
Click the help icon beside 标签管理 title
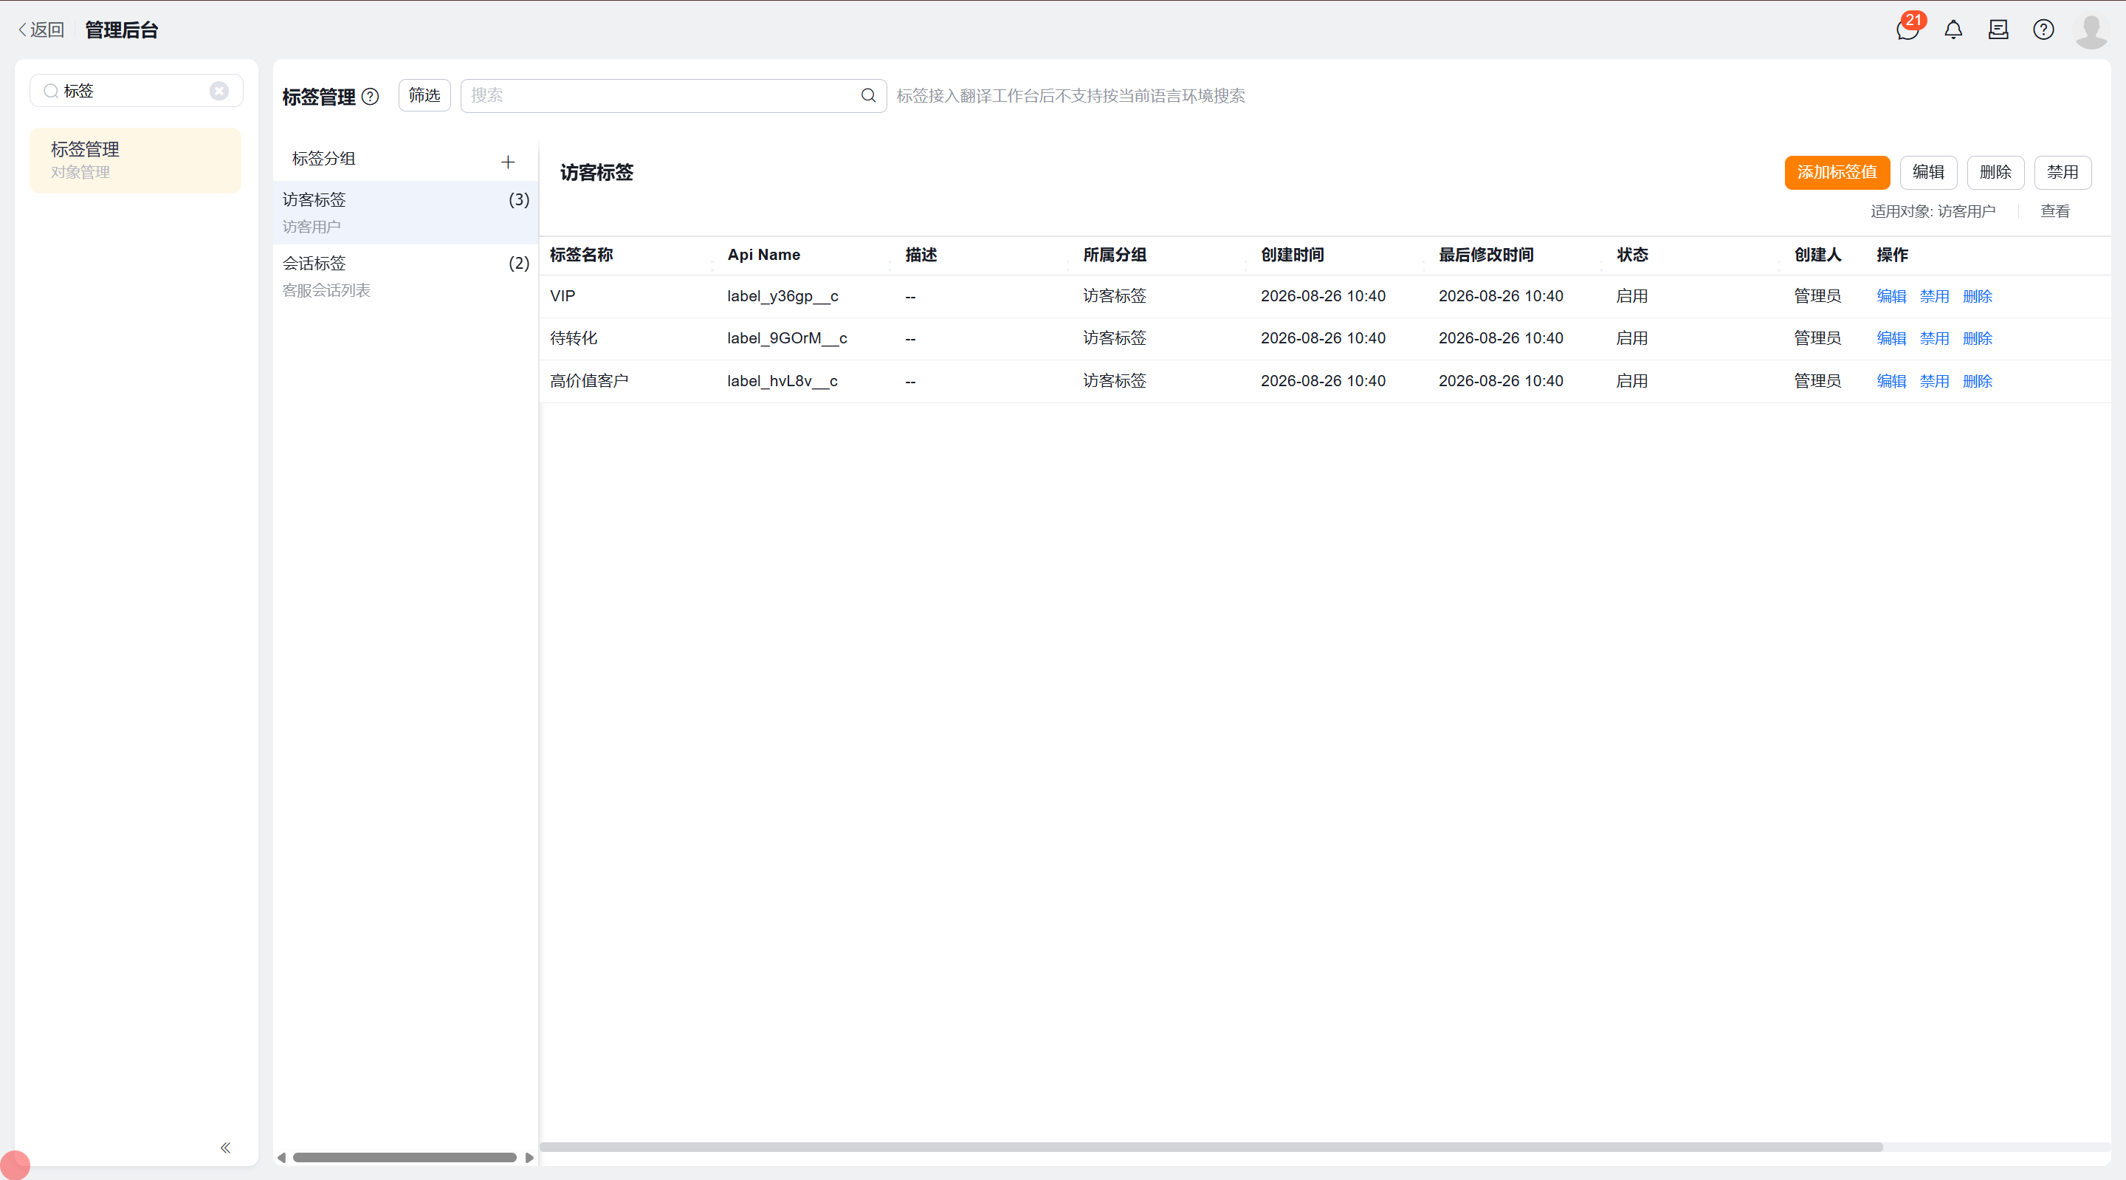click(371, 97)
